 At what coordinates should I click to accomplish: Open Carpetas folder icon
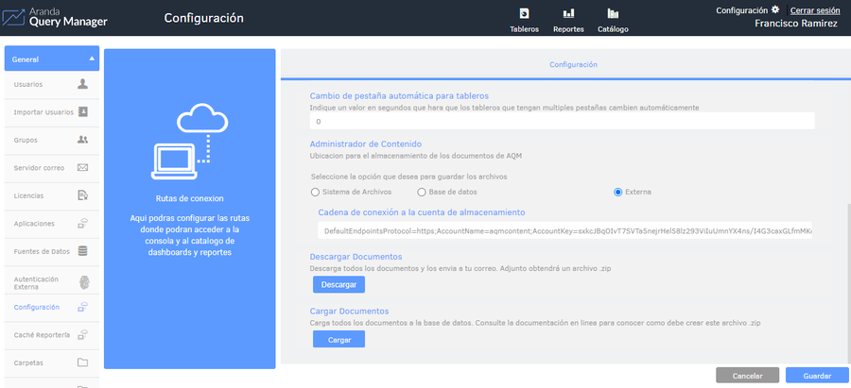[x=82, y=363]
